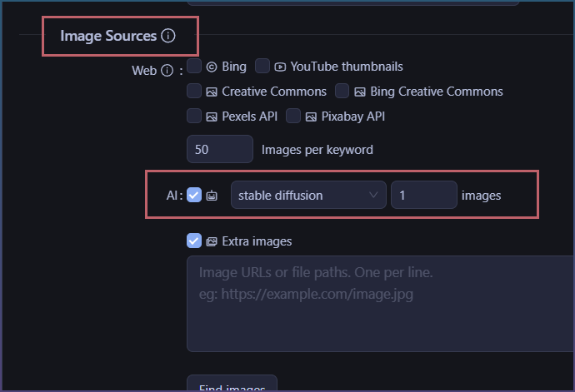Enable the Pexels API checkbox

194,116
